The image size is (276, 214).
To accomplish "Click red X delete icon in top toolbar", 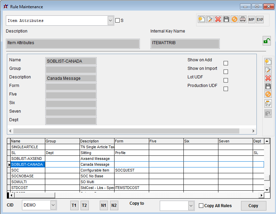I will pos(218,20).
